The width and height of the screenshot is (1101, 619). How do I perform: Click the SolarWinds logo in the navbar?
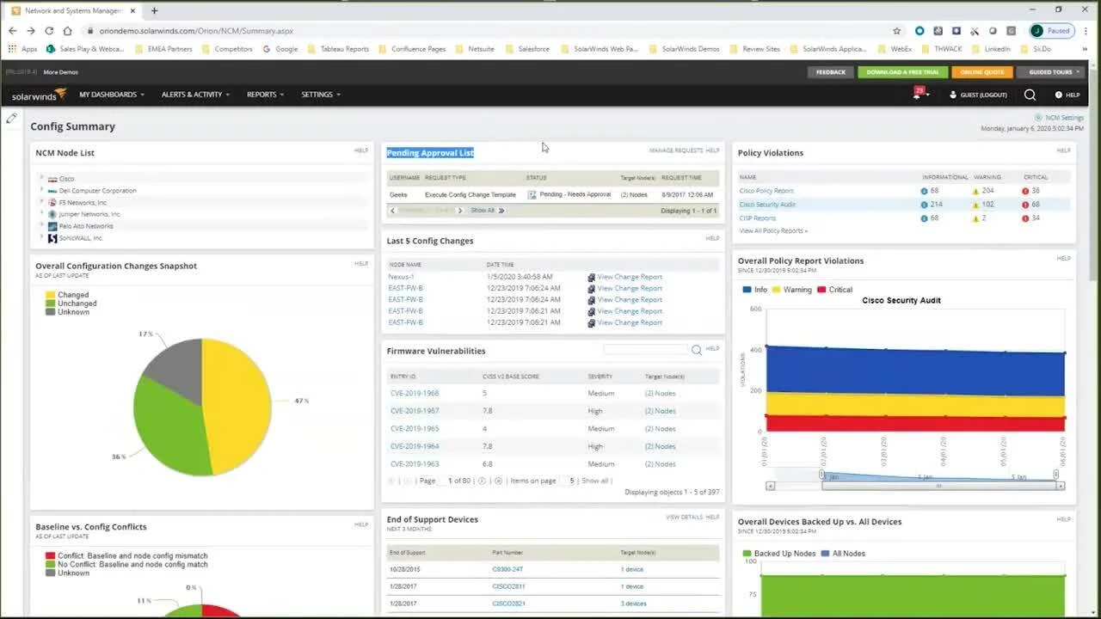39,95
